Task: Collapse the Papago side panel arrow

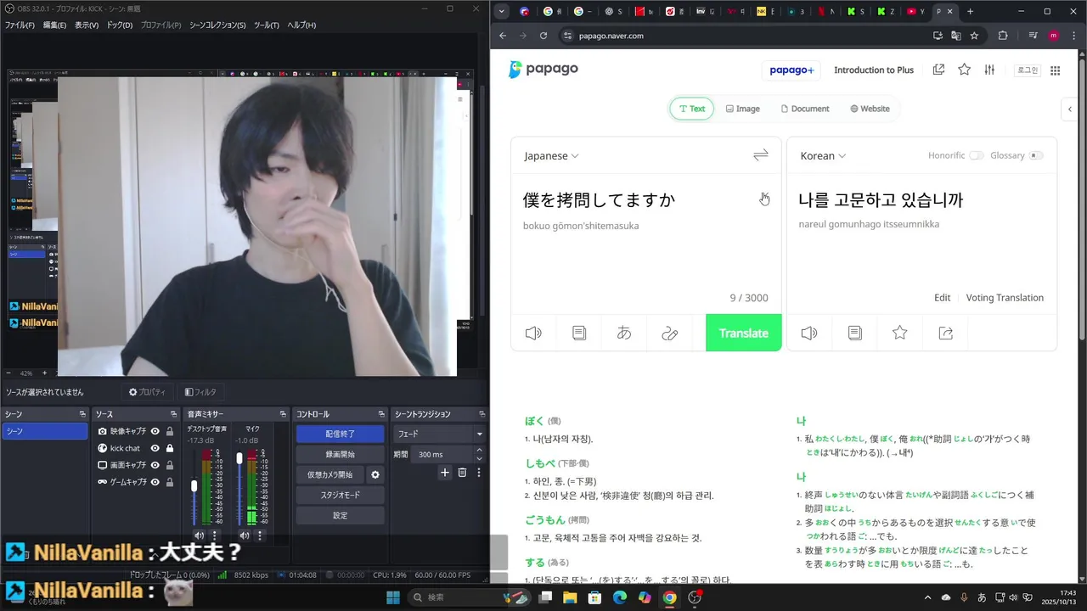Action: coord(1070,109)
